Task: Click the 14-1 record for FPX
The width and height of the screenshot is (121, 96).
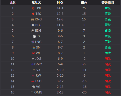Action: (x=60, y=8)
